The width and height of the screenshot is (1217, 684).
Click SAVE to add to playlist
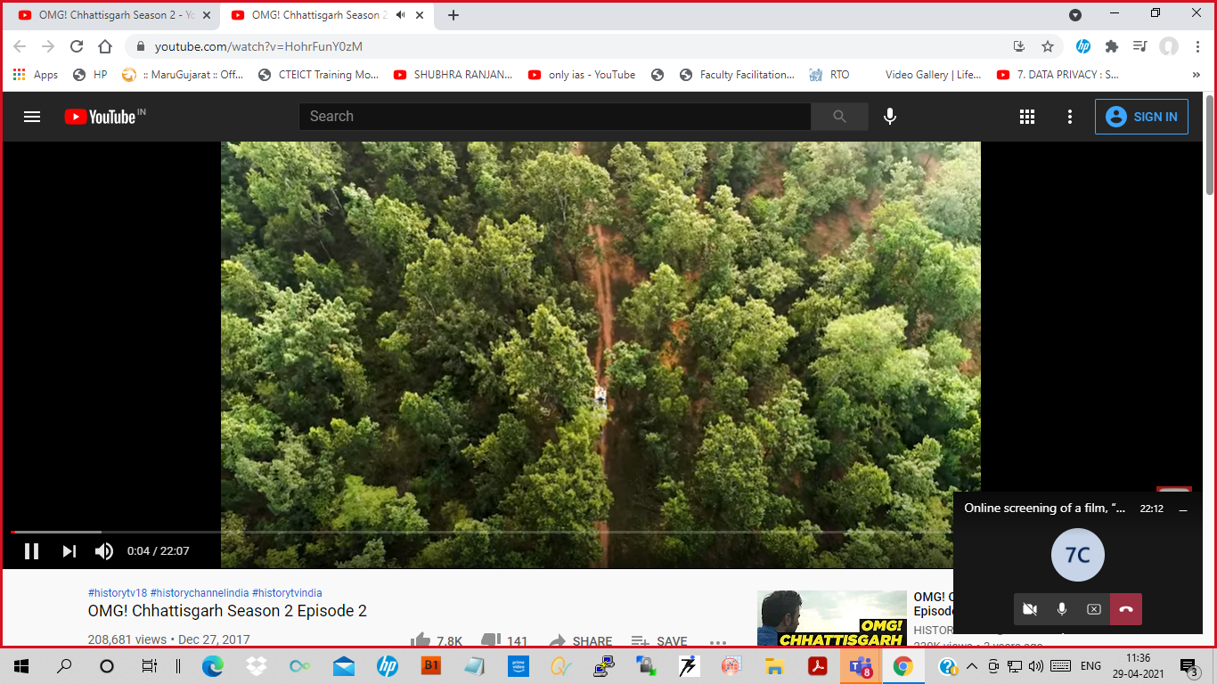pos(659,641)
